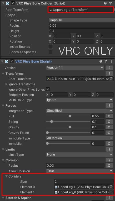Open three-dot menu of VRC Phys Bone

tap(111, 61)
